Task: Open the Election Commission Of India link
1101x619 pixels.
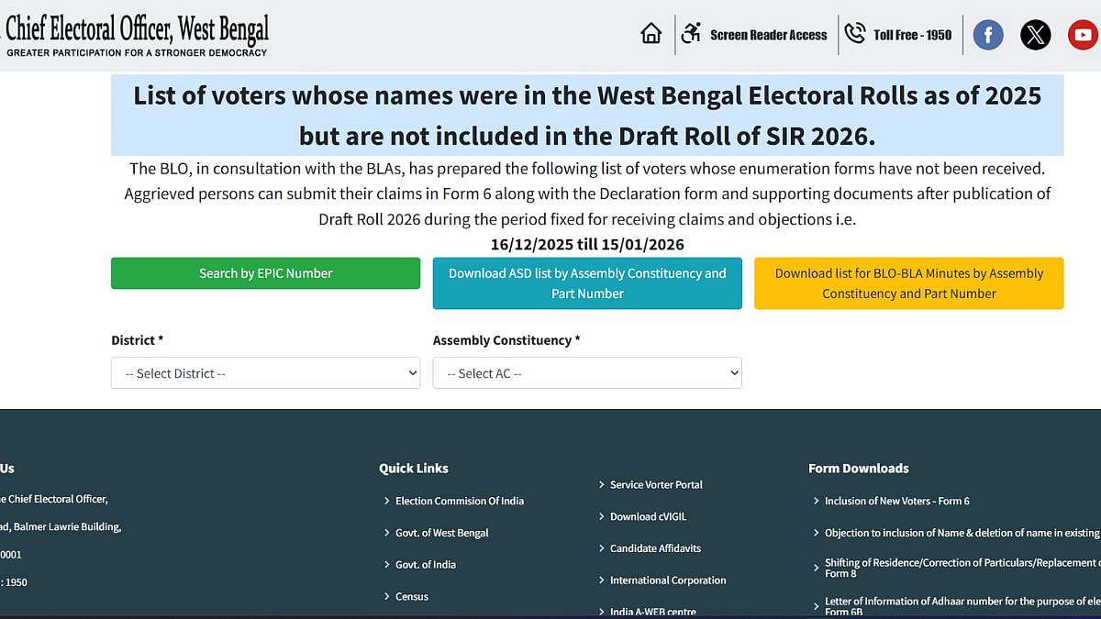Action: coord(459,501)
